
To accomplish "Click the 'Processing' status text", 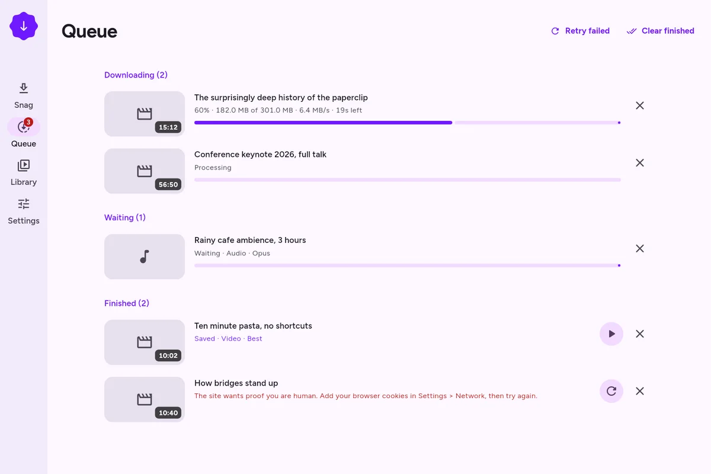I will coord(213,168).
